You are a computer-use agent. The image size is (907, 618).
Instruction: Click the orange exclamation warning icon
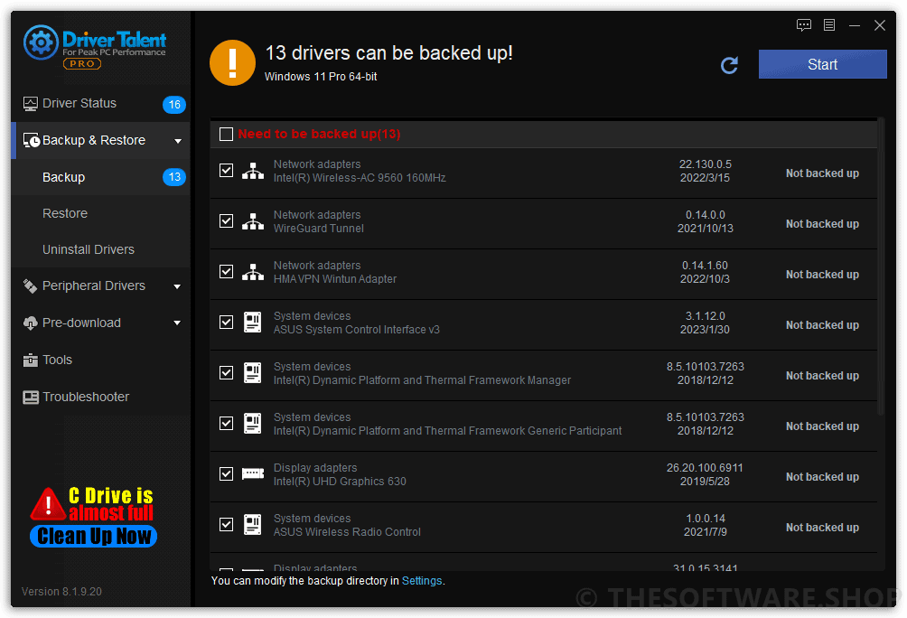pos(232,62)
